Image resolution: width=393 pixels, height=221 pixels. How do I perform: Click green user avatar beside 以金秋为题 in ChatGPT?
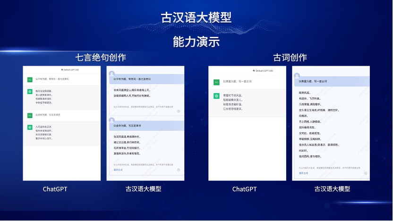(x=30, y=115)
